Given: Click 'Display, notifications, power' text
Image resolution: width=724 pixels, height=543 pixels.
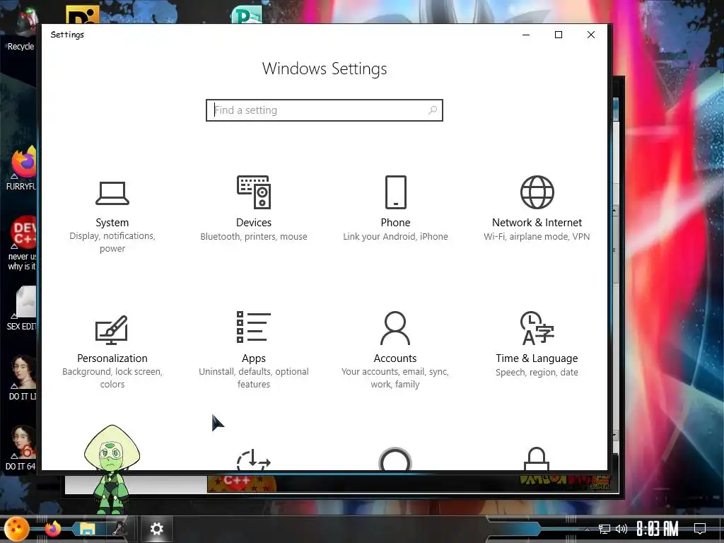Looking at the screenshot, I should pos(112,242).
